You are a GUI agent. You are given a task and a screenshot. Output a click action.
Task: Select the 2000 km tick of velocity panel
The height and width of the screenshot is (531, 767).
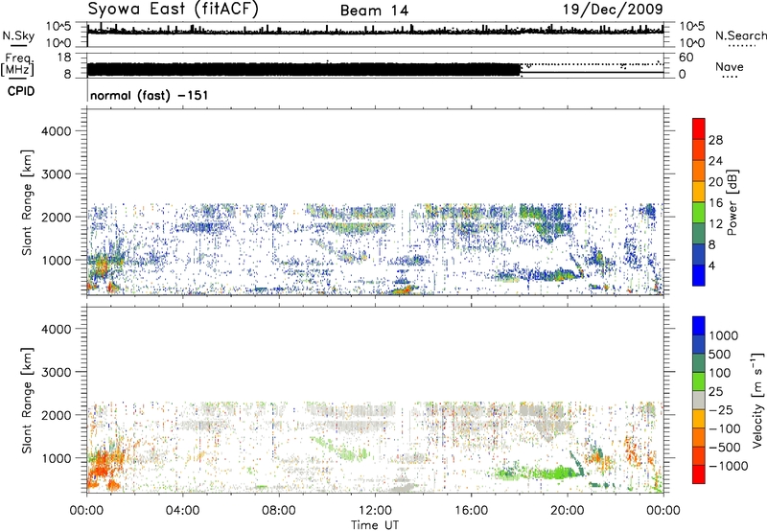56,415
